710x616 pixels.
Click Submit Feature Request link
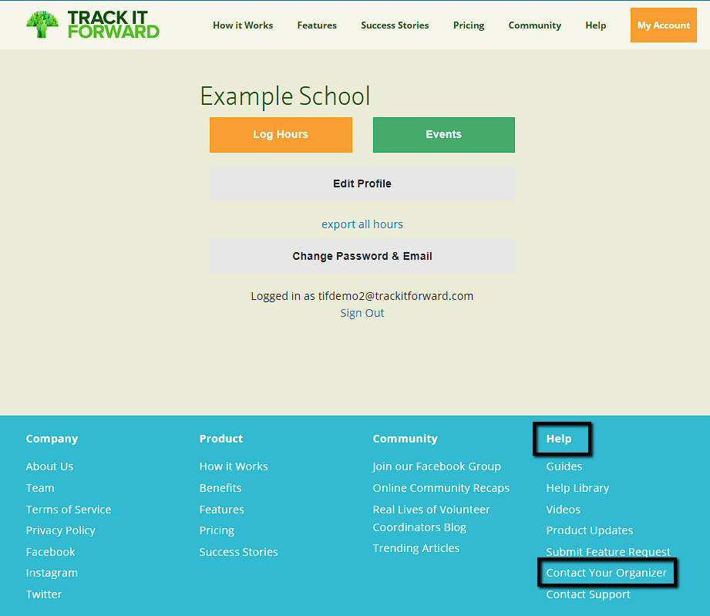[x=608, y=552]
